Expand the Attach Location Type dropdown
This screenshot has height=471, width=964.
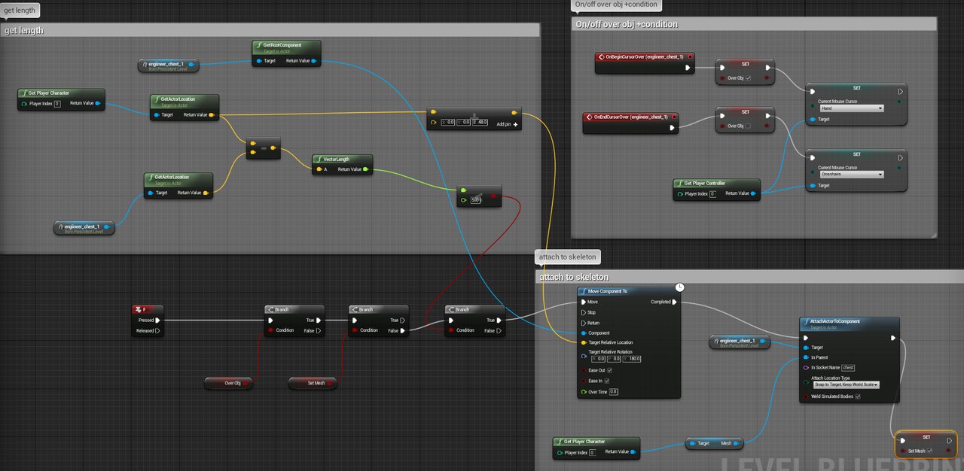(x=846, y=384)
